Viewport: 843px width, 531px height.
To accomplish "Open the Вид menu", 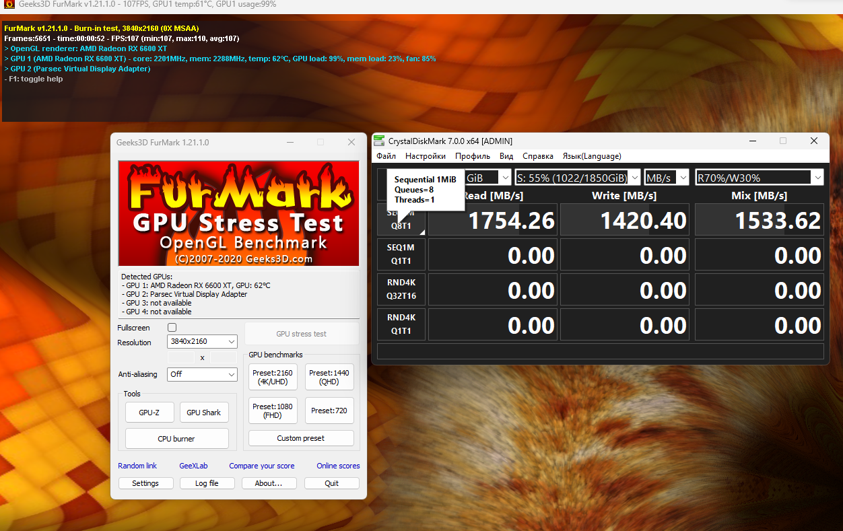I will point(506,156).
